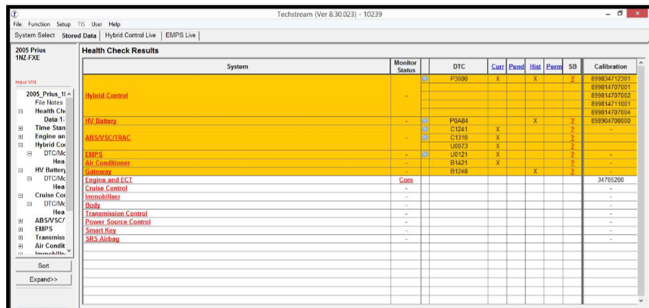Collapse the Health Check tree node
649x308 pixels.
[21, 111]
